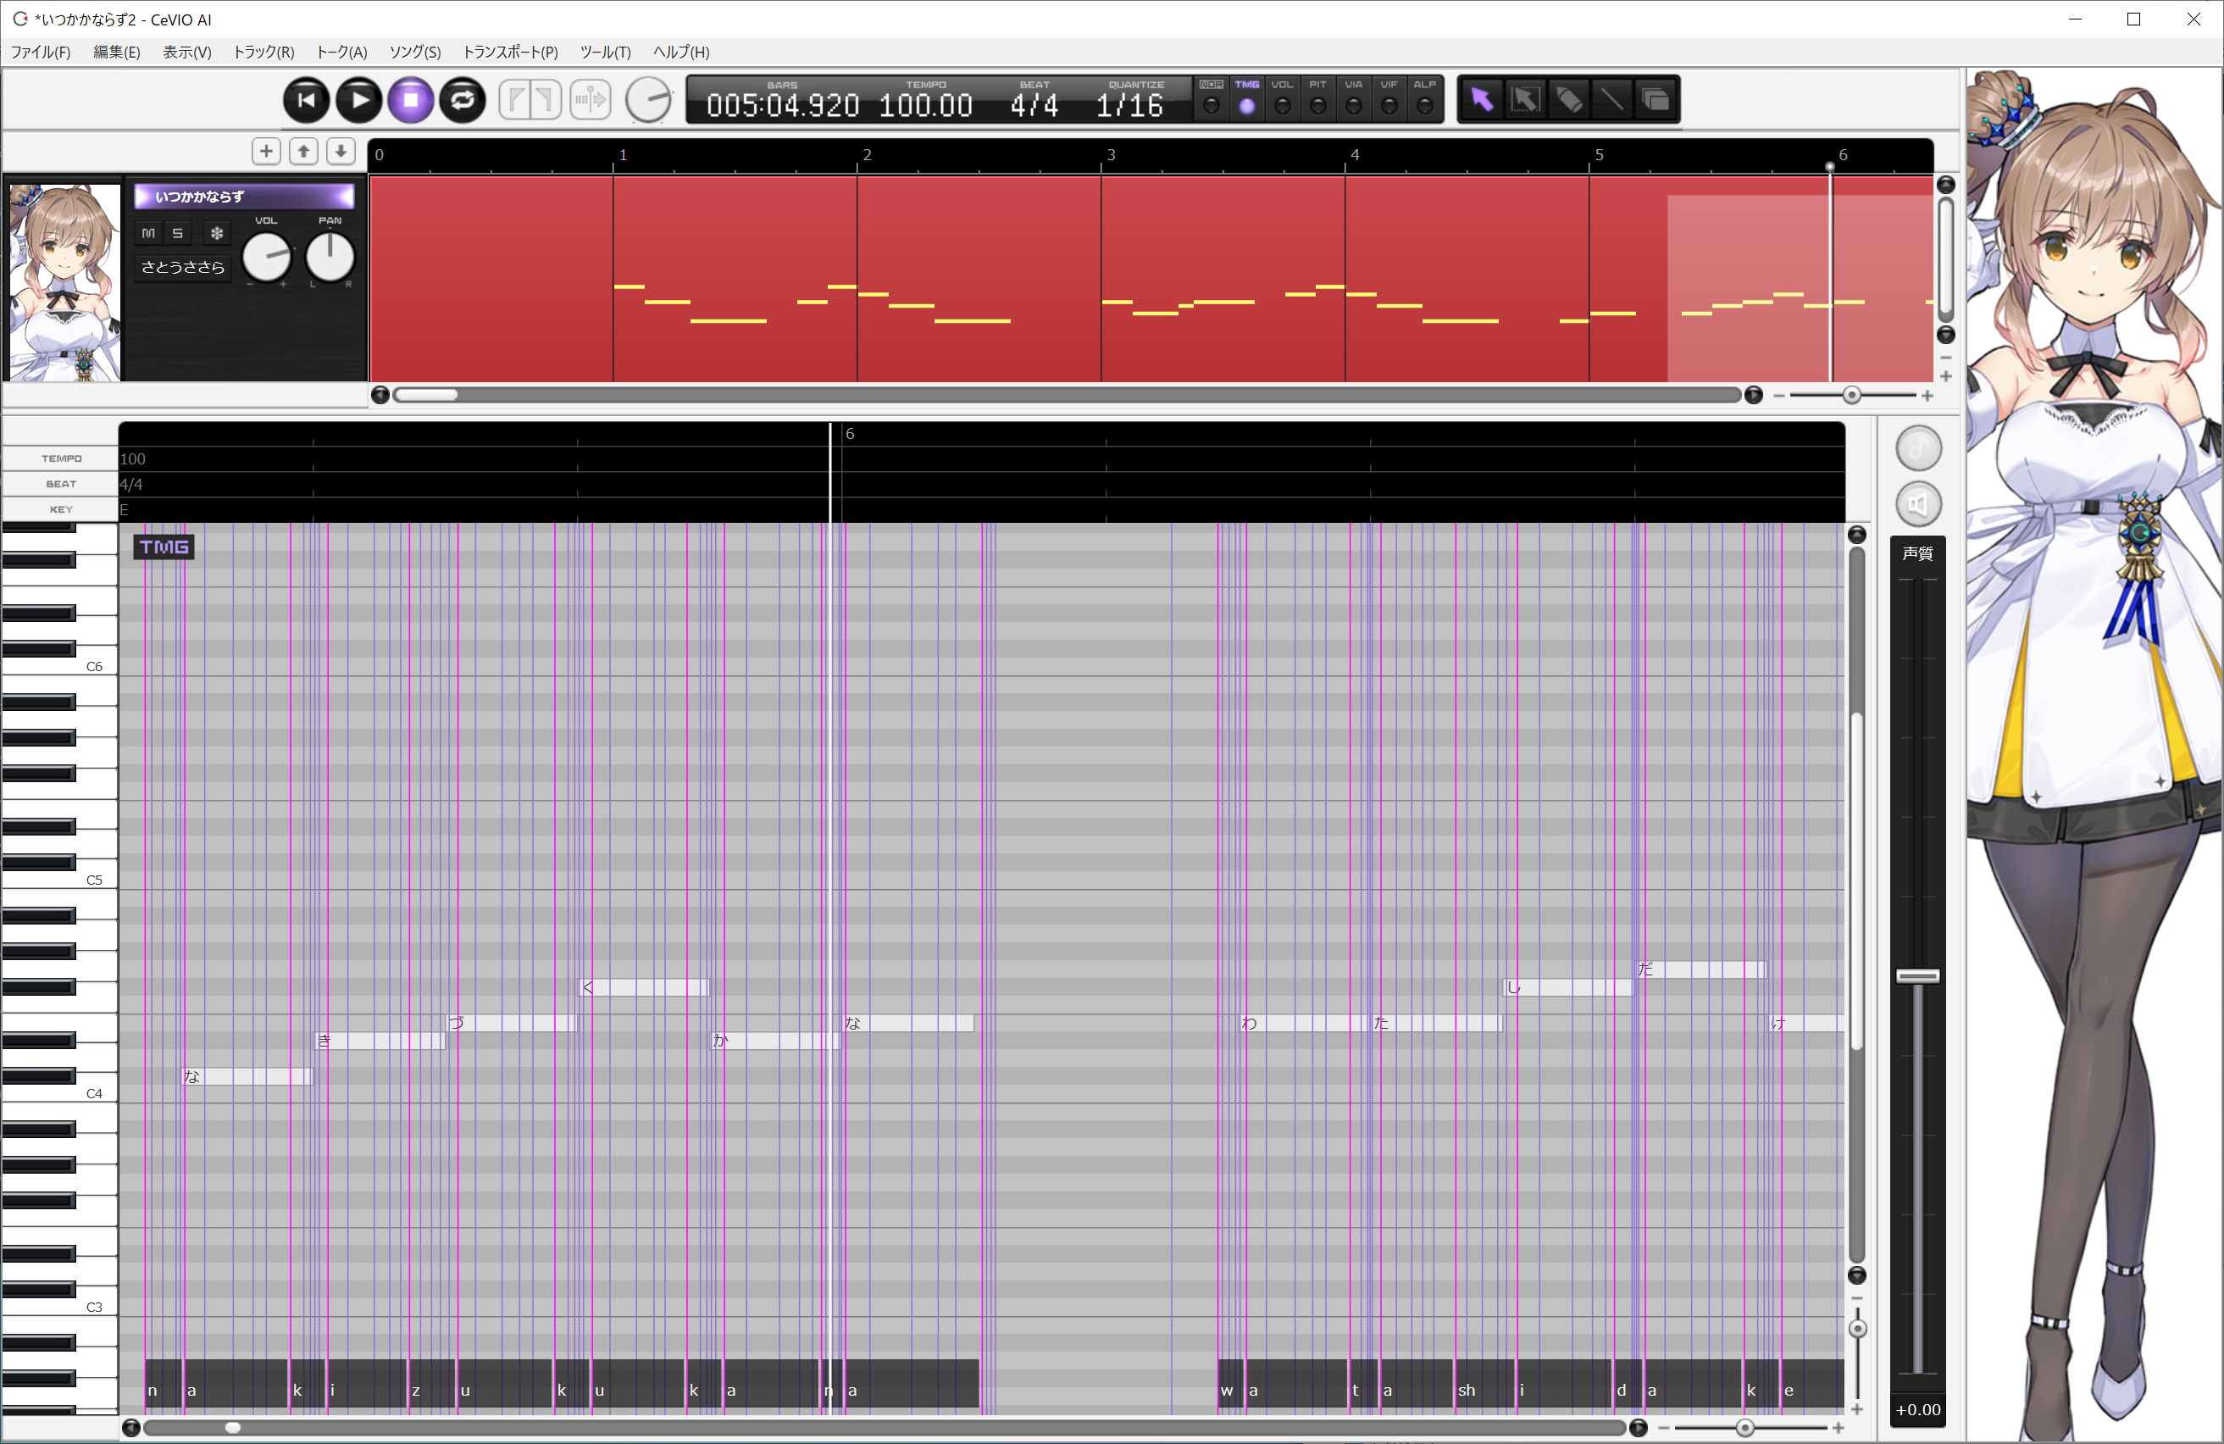Move the track up
Image resolution: width=2224 pixels, height=1444 pixels.
303,152
